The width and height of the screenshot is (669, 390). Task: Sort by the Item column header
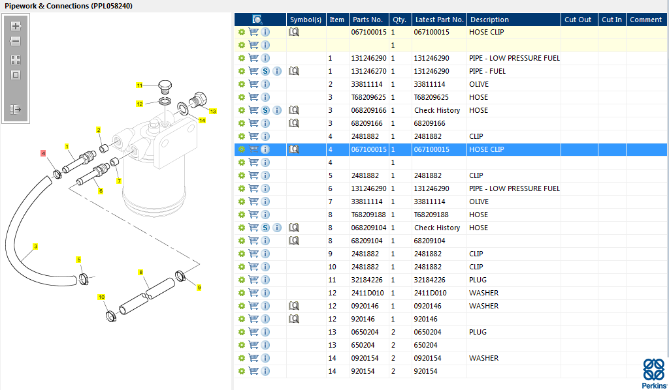pos(337,20)
